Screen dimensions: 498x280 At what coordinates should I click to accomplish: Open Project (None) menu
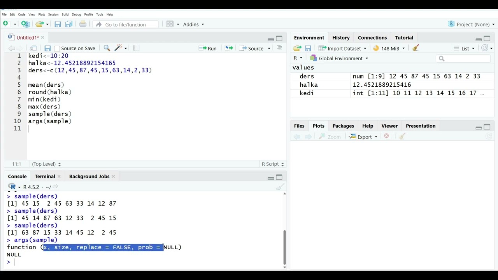point(472,24)
